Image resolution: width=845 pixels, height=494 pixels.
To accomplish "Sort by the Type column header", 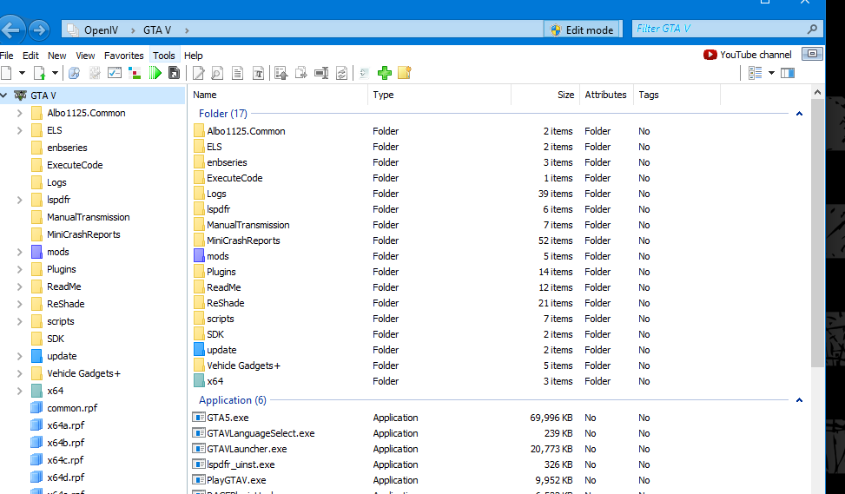I will coord(439,95).
